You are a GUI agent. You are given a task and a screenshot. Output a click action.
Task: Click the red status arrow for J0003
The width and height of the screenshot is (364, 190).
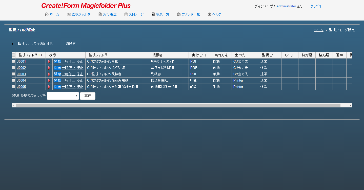[x=49, y=74]
